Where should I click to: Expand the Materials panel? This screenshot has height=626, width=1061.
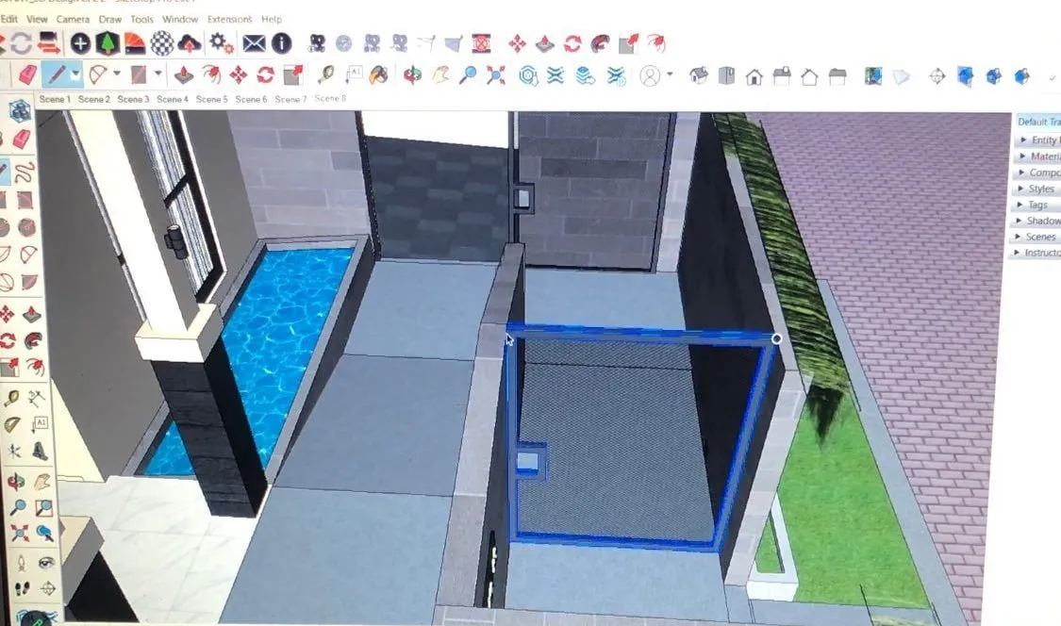coord(1038,156)
